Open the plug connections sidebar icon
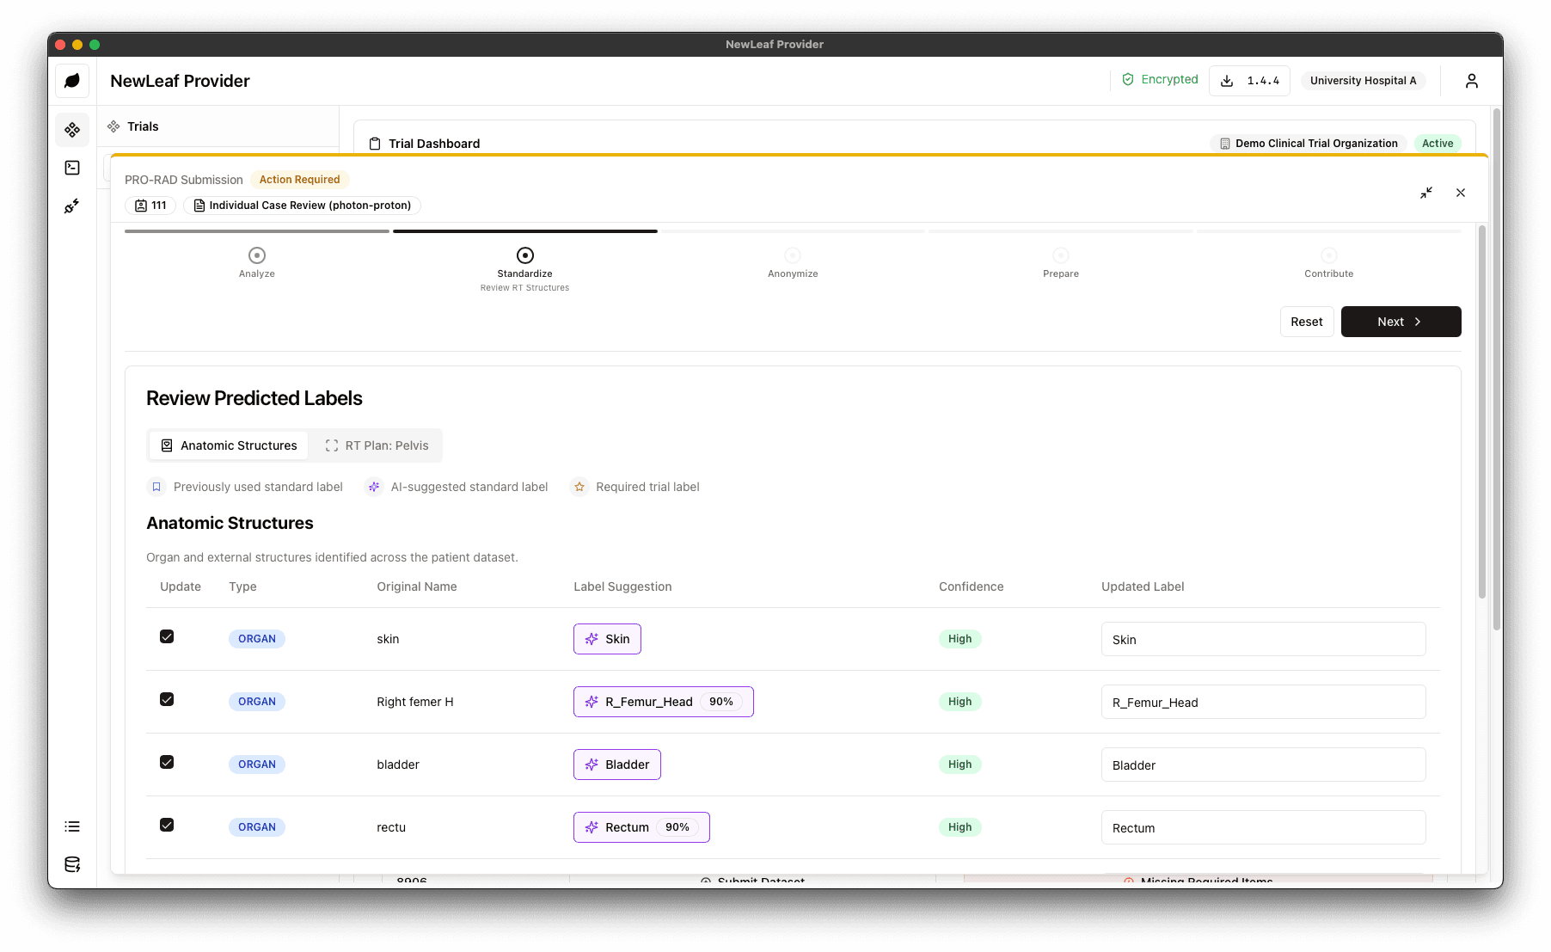This screenshot has width=1551, height=952. [x=72, y=206]
